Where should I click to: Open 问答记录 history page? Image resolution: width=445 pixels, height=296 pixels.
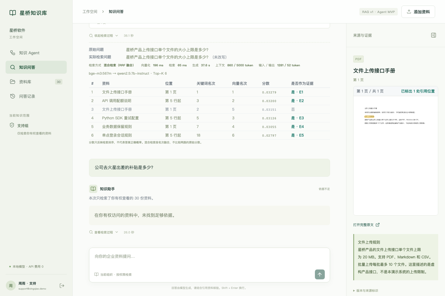(x=36, y=96)
